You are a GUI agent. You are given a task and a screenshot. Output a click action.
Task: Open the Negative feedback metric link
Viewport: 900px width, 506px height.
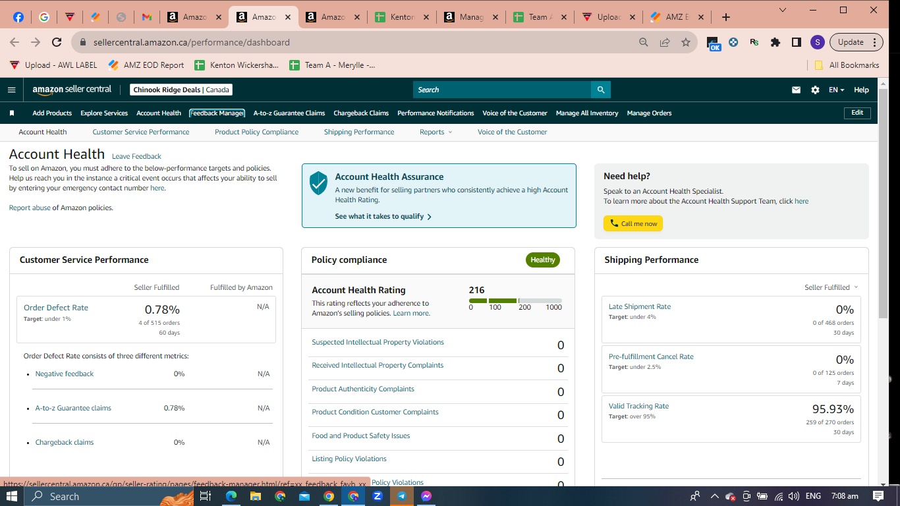[65, 374]
